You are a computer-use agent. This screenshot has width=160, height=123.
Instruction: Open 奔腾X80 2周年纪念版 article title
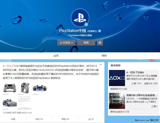(142, 95)
